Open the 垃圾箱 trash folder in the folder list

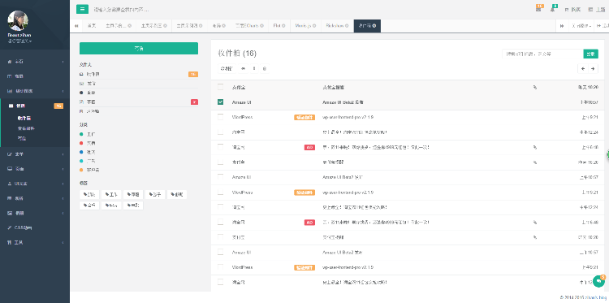139,111
